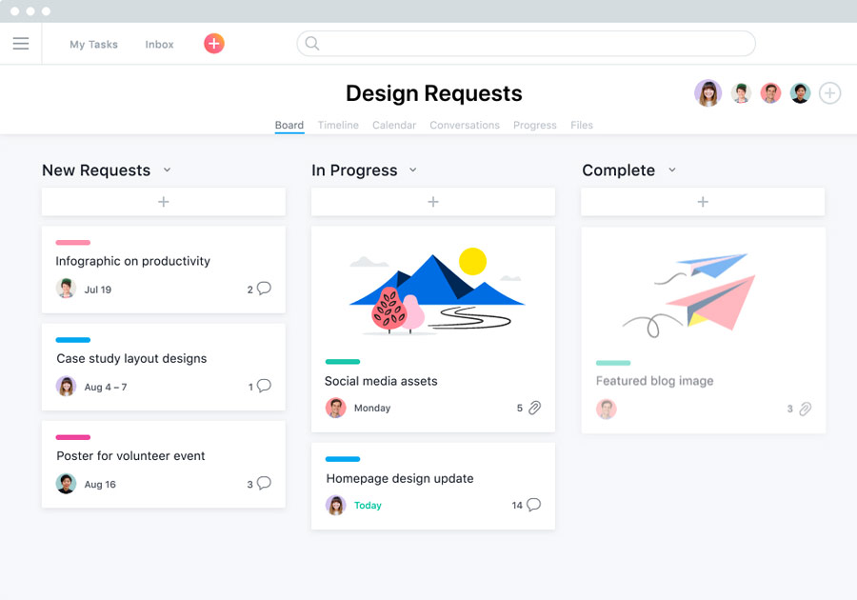The image size is (857, 600).
Task: Open the Inbox link
Action: [x=159, y=45]
